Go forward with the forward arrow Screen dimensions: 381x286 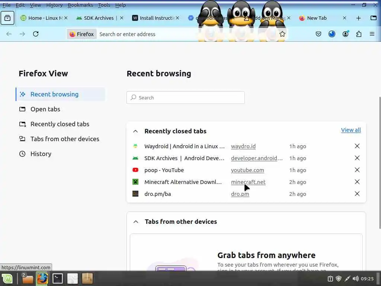22,34
